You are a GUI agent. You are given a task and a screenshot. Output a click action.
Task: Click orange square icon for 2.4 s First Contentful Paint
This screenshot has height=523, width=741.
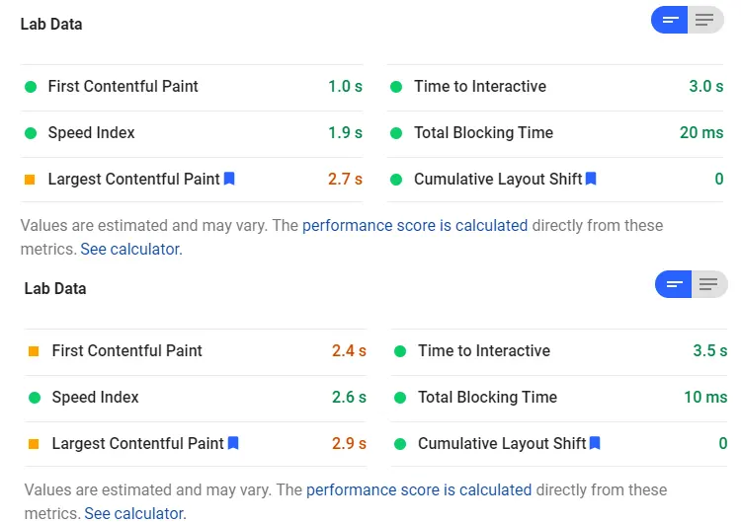(x=34, y=351)
